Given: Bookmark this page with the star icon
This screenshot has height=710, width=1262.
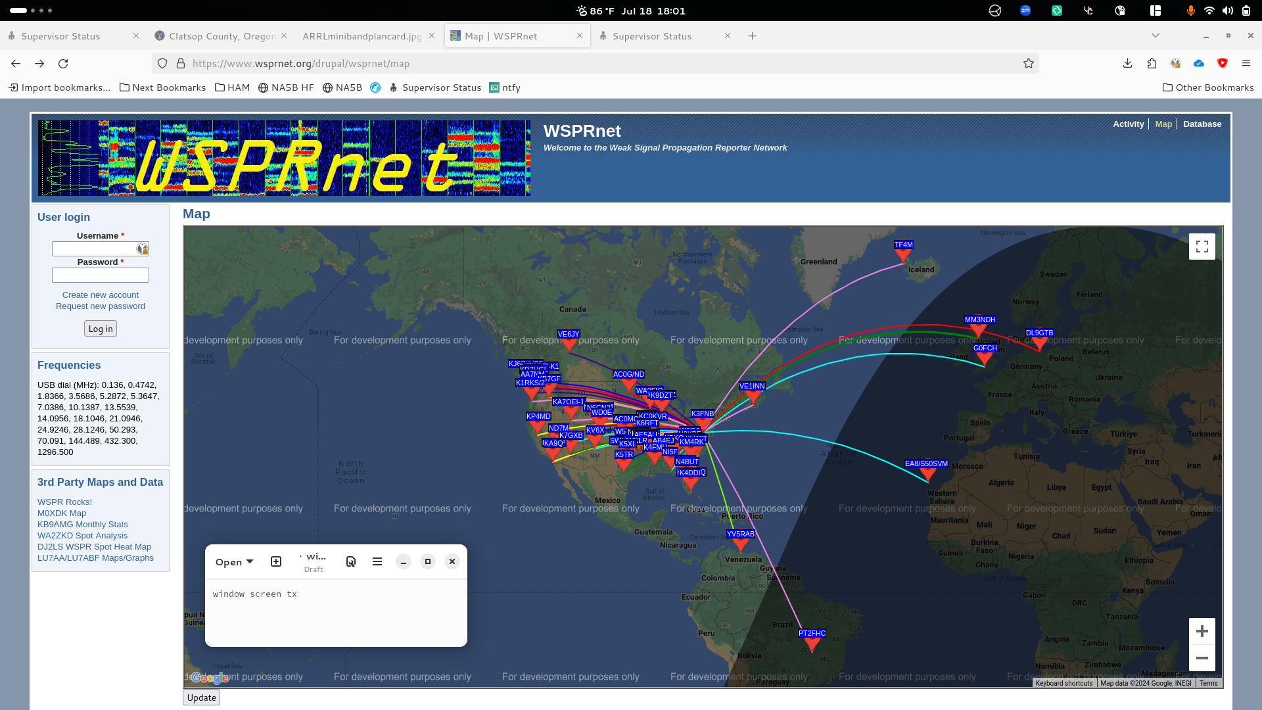Looking at the screenshot, I should [x=1029, y=63].
